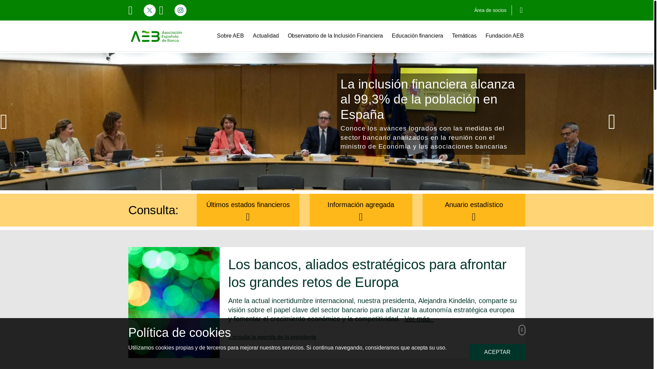Open Últimos estados financieros box
Screen dimensions: 657x369
248,210
